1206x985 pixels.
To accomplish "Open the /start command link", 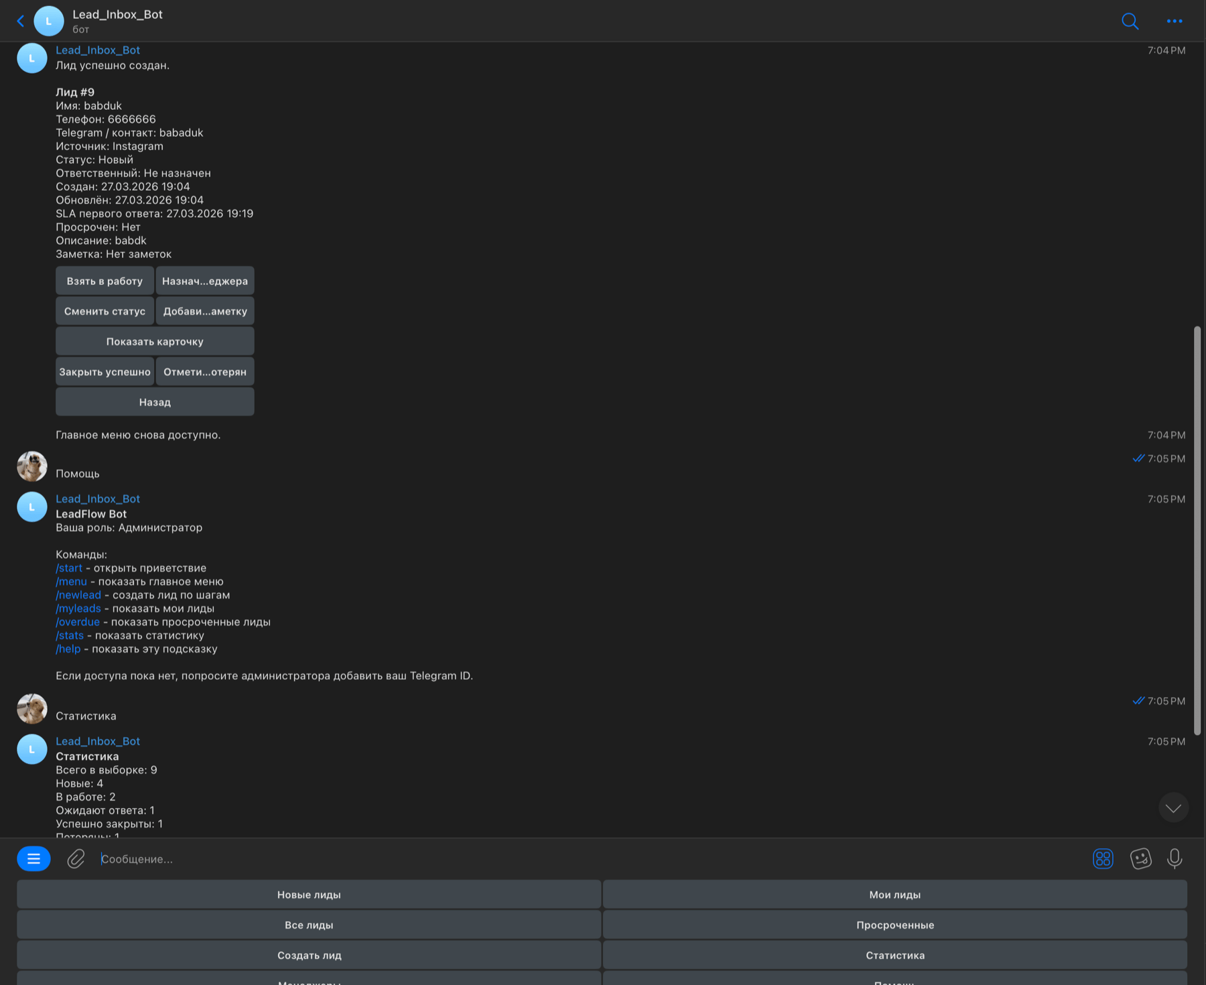I will (69, 568).
